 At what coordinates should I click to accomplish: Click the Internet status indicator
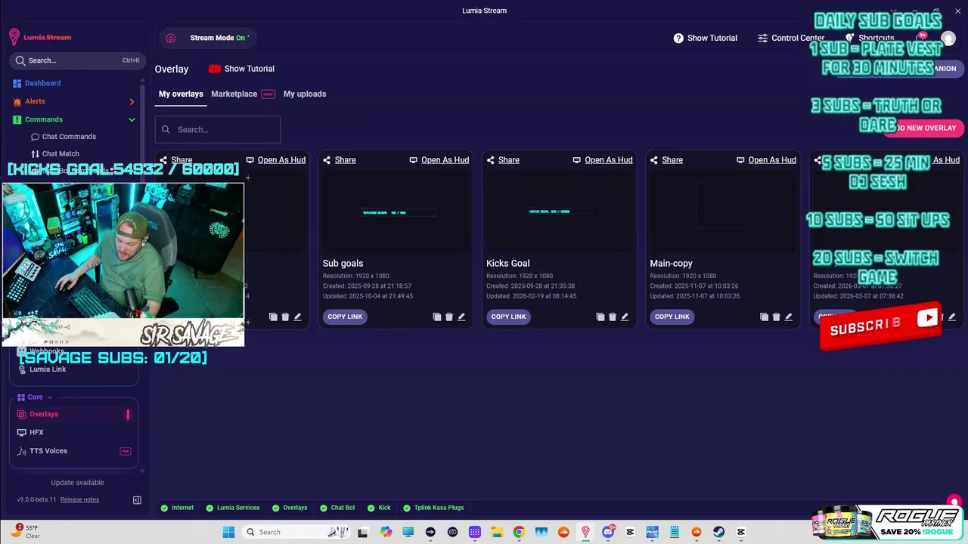point(177,508)
